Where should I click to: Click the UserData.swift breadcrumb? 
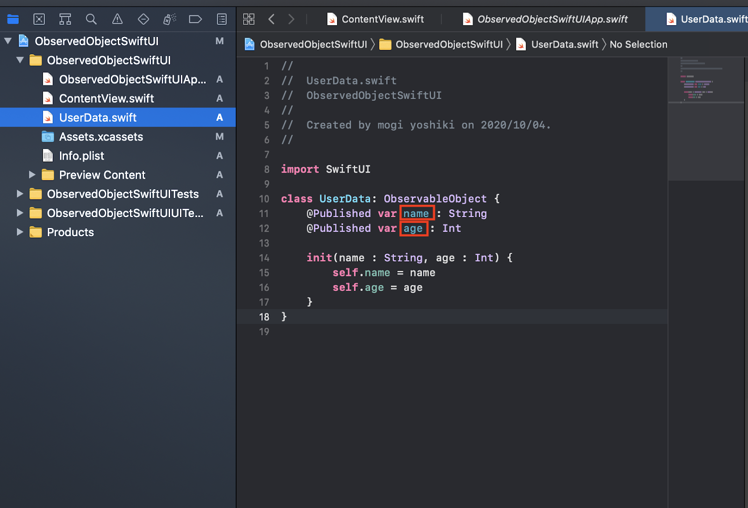click(557, 44)
